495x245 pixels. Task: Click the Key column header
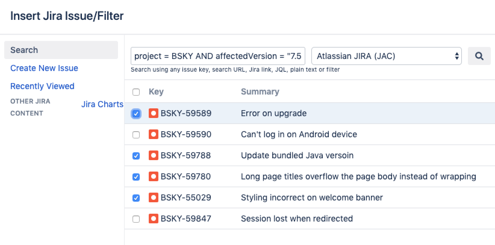coord(156,92)
